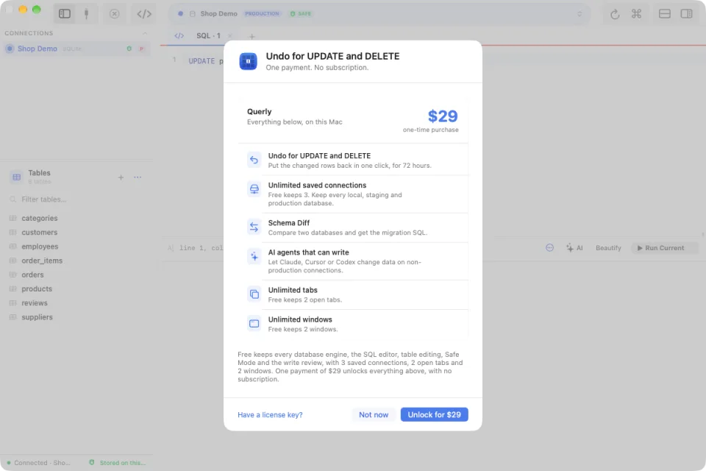Screen dimensions: 706x471
Task: Click the Unlimited saved connections feature row
Action: (354, 194)
